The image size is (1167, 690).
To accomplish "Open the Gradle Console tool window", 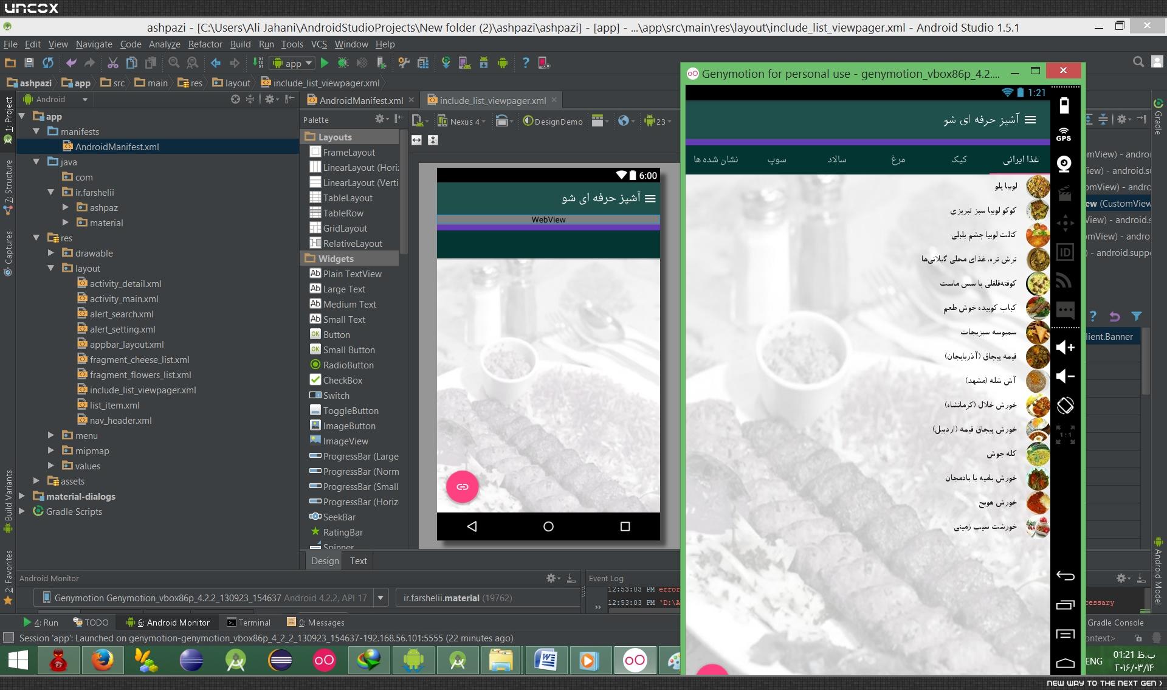I will (x=1115, y=623).
